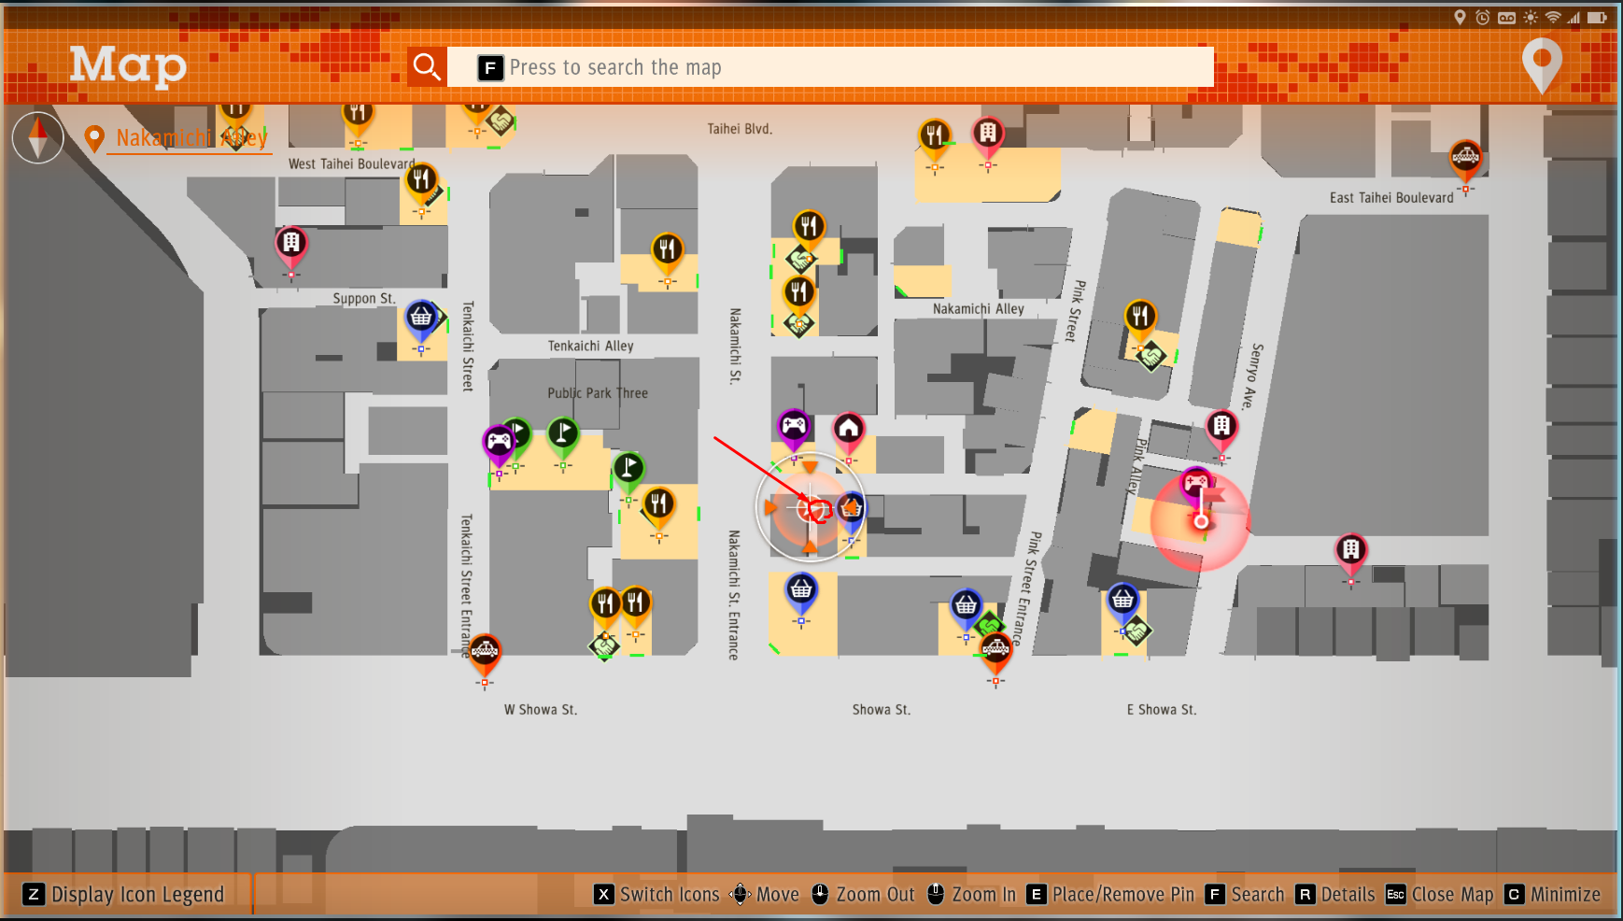The height and width of the screenshot is (921, 1623).
Task: Select the taxi icon on East Taihei Boulevard
Action: (x=1465, y=157)
